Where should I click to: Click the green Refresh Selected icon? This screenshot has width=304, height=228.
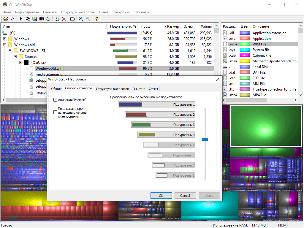48,19
